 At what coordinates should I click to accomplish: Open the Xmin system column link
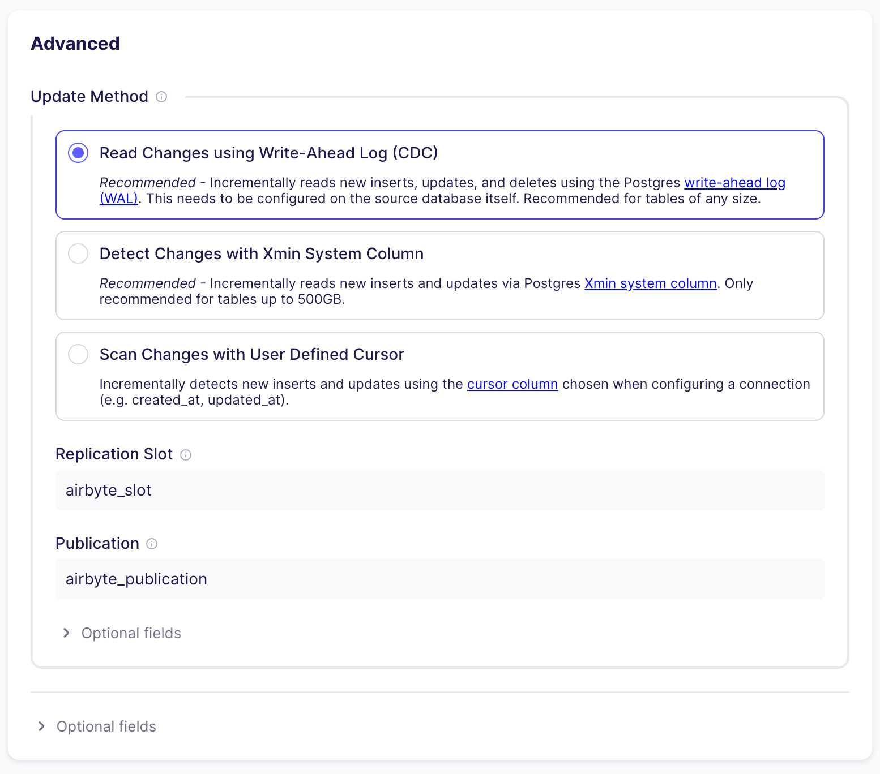[x=650, y=283]
